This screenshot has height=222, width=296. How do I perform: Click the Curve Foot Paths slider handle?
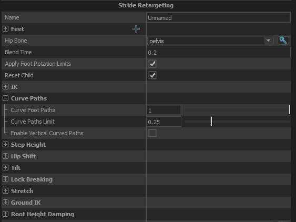[x=290, y=110]
